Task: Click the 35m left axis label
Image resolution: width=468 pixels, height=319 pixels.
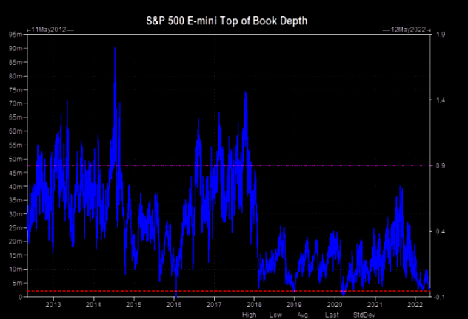Action: [16, 200]
